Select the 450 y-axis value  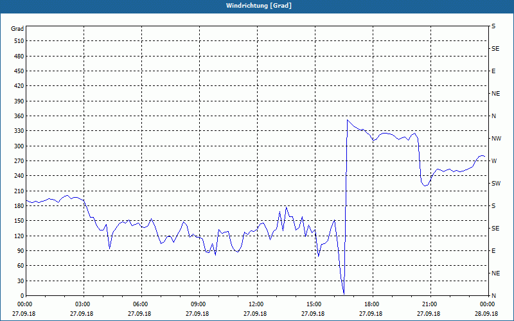tap(19, 71)
